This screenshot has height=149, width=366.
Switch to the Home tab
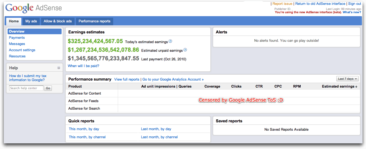pos(14,21)
